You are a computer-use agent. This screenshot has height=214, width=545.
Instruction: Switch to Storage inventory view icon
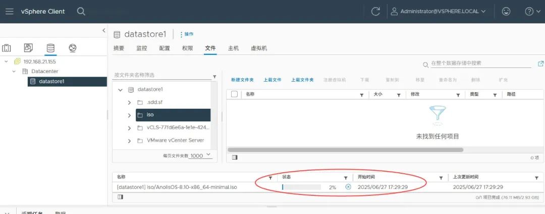(50, 48)
